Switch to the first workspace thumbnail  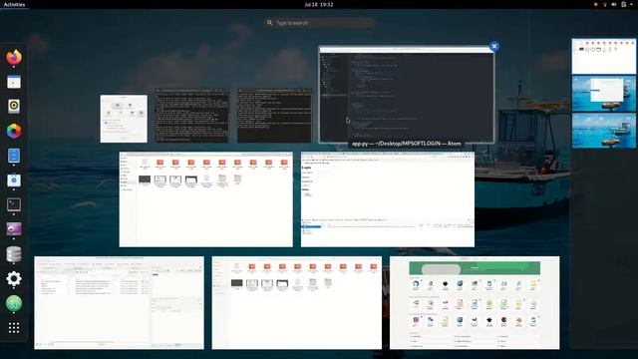pos(604,56)
